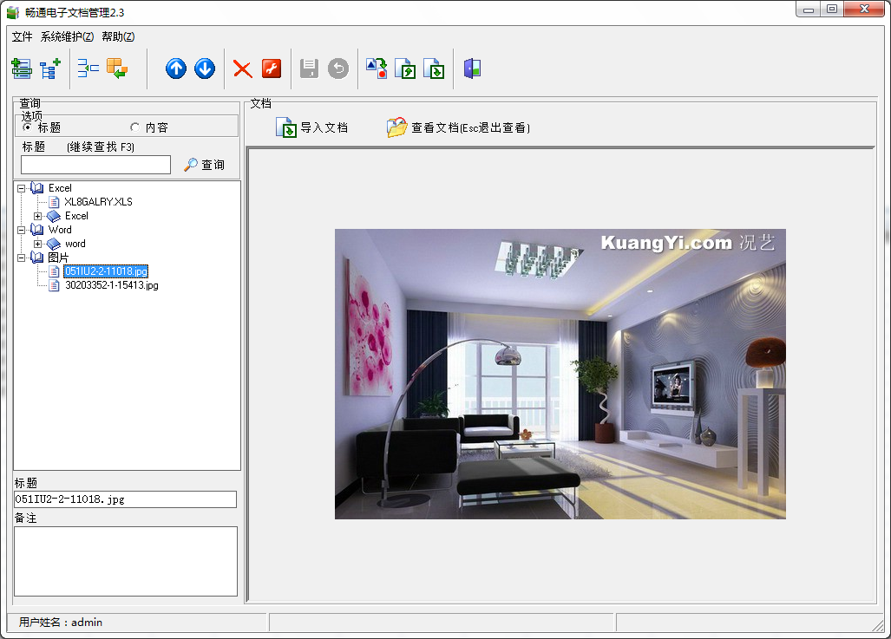Click the living room image preview
The image size is (891, 639).
[x=560, y=374]
